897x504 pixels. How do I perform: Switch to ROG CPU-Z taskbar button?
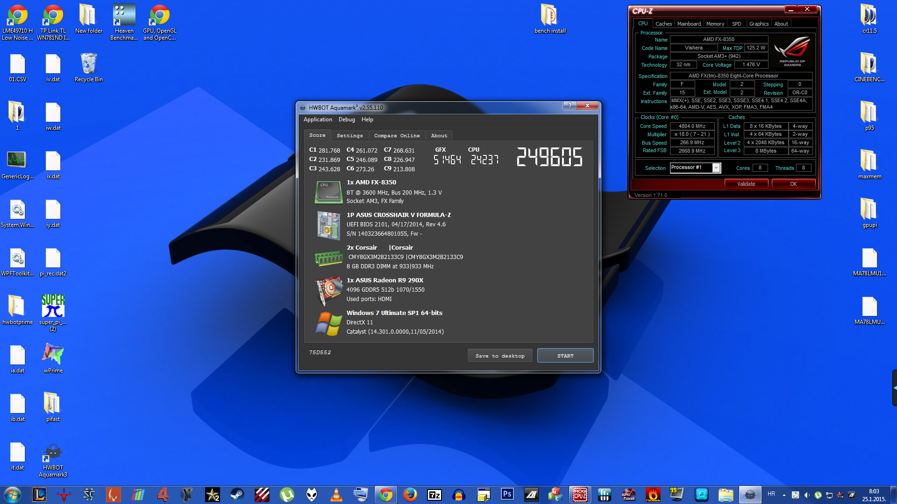pyautogui.click(x=580, y=494)
